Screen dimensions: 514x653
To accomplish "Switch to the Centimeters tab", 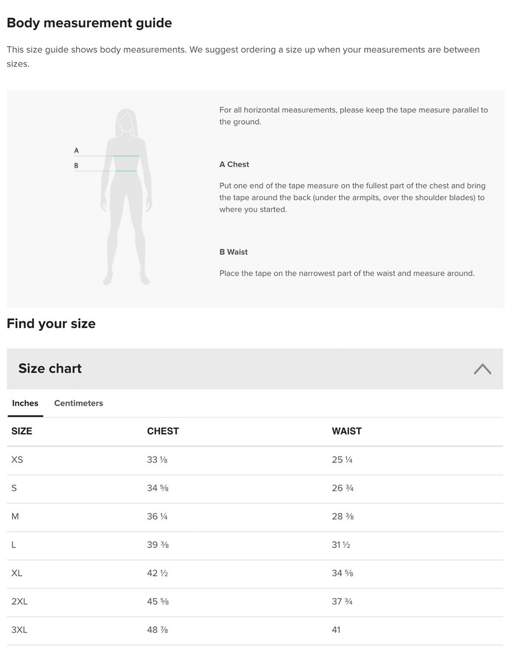I will coord(78,403).
